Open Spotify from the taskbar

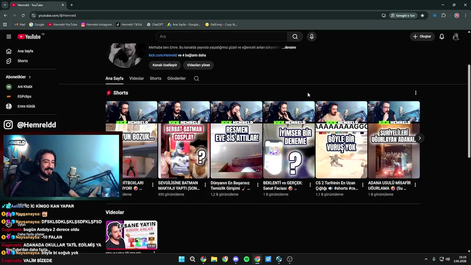[x=247, y=259]
